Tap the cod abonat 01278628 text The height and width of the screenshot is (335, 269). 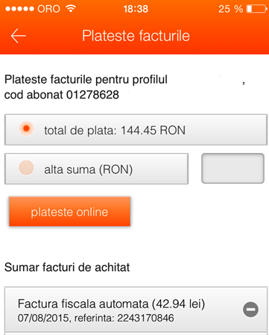(62, 95)
